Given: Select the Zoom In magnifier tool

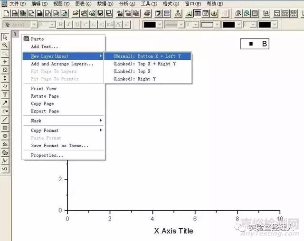Looking at the screenshot, I should point(5,45).
